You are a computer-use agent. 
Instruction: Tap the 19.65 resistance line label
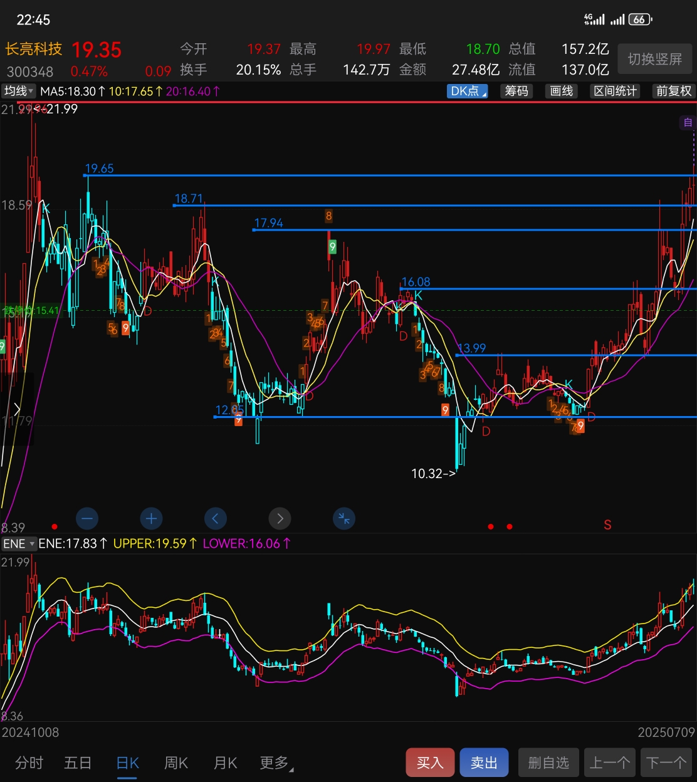pos(99,168)
